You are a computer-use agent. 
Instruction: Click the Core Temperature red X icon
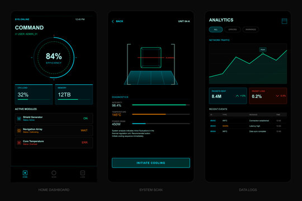(19, 142)
